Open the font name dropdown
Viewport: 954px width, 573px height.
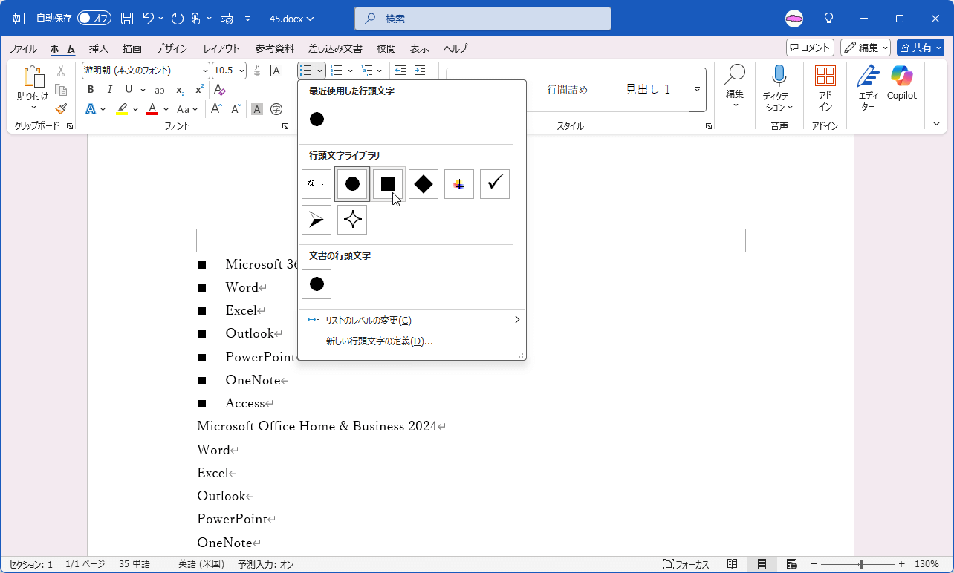[x=205, y=71]
